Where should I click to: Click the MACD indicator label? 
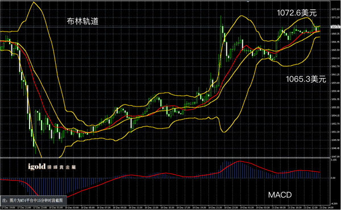pos(280,195)
